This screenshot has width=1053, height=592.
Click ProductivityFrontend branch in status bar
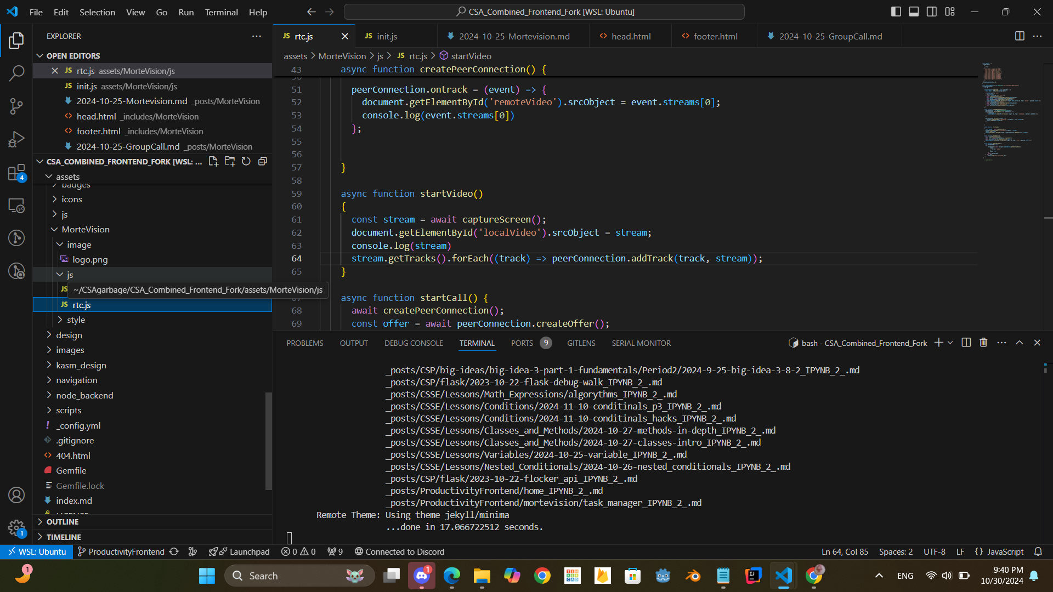[x=121, y=551]
